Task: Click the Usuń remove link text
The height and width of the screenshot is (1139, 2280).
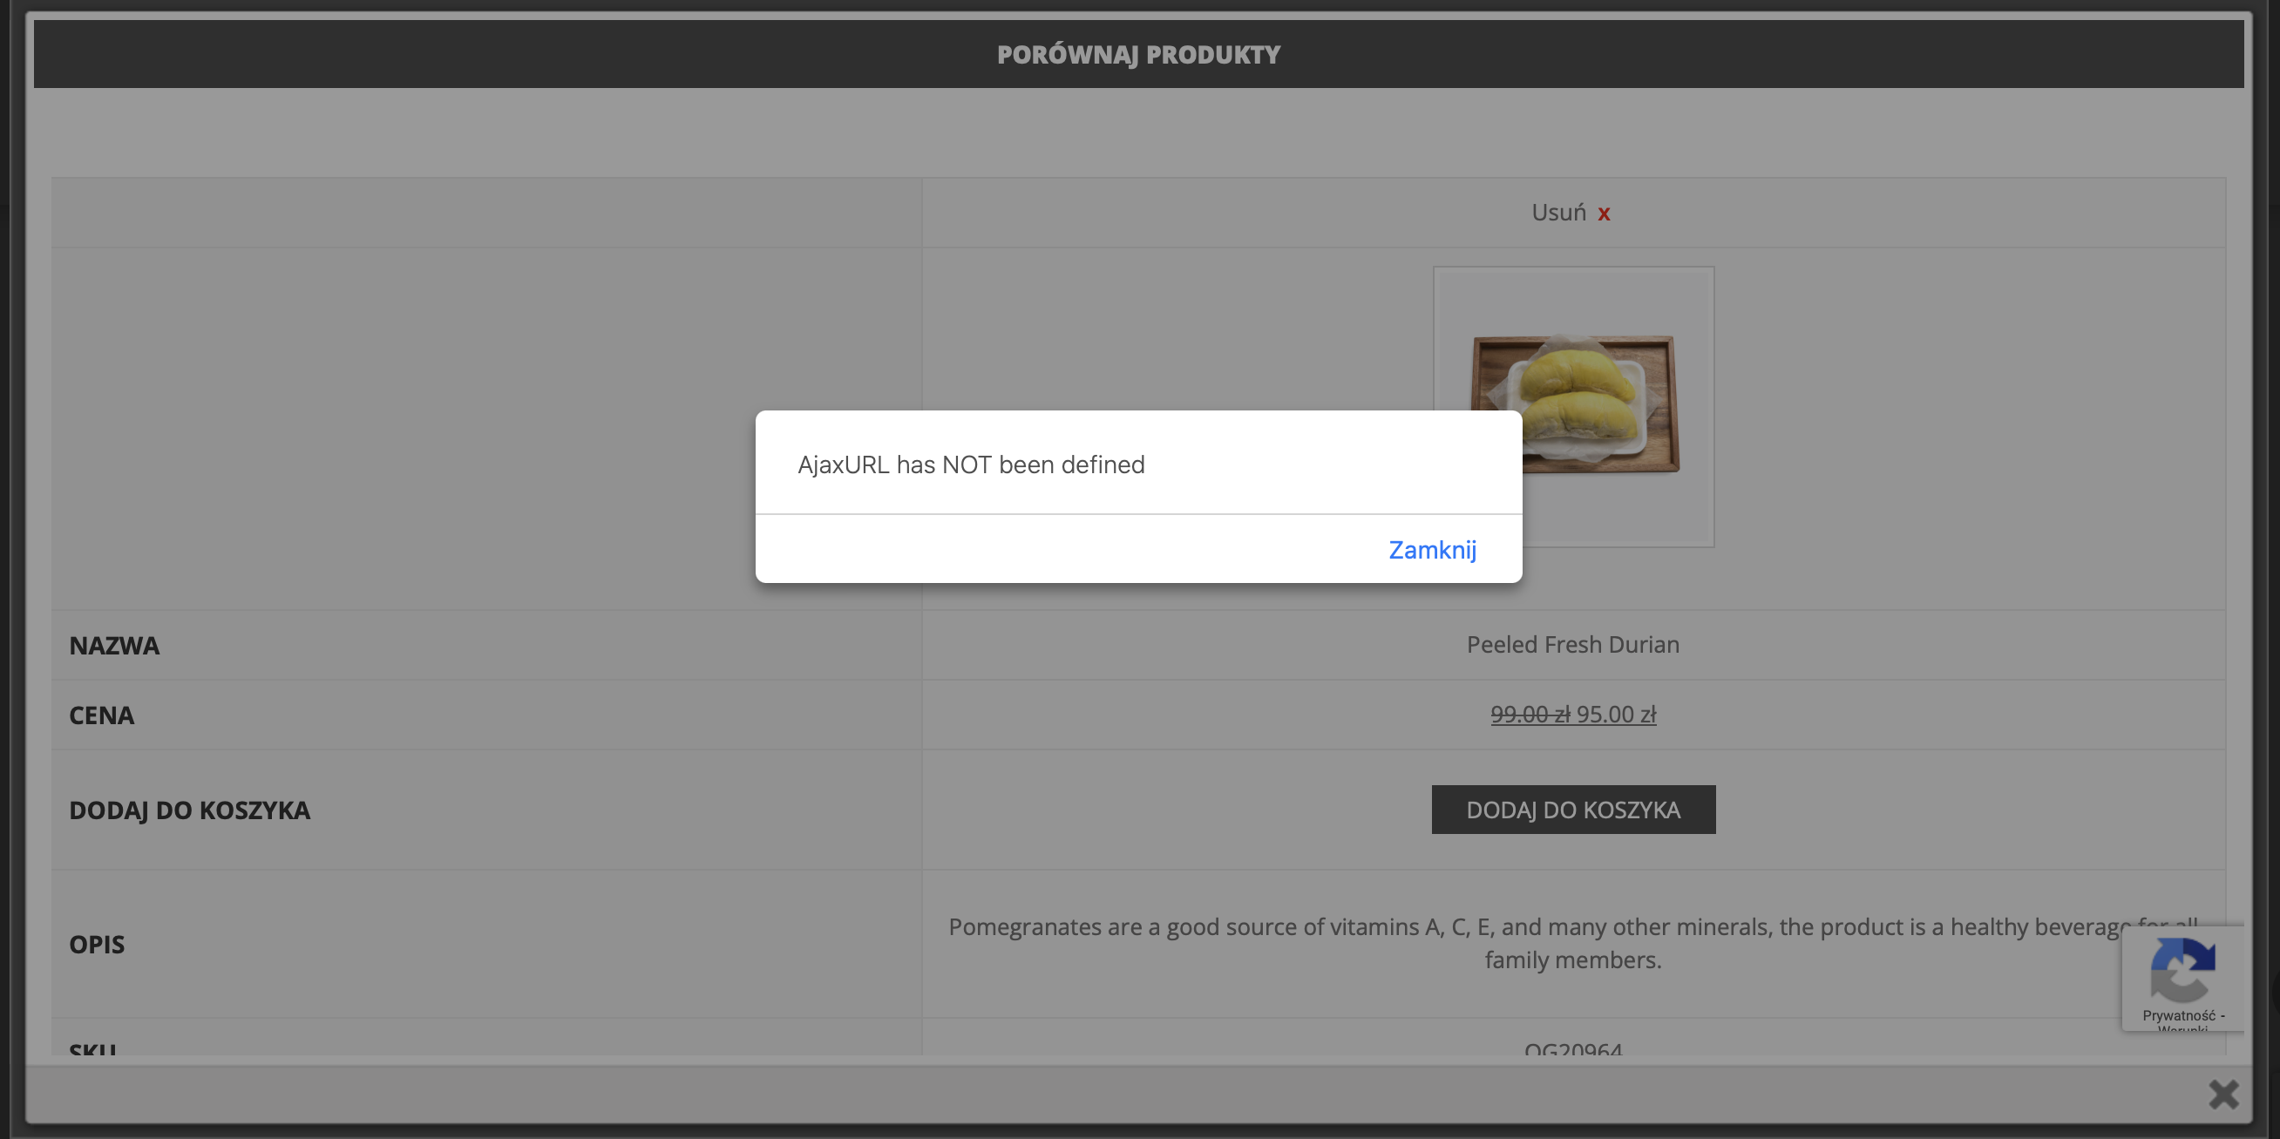Action: (x=1558, y=213)
